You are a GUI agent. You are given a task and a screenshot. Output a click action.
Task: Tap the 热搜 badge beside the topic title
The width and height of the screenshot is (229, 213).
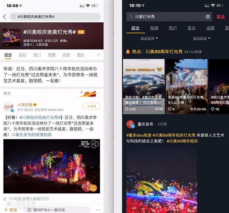(x=81, y=32)
